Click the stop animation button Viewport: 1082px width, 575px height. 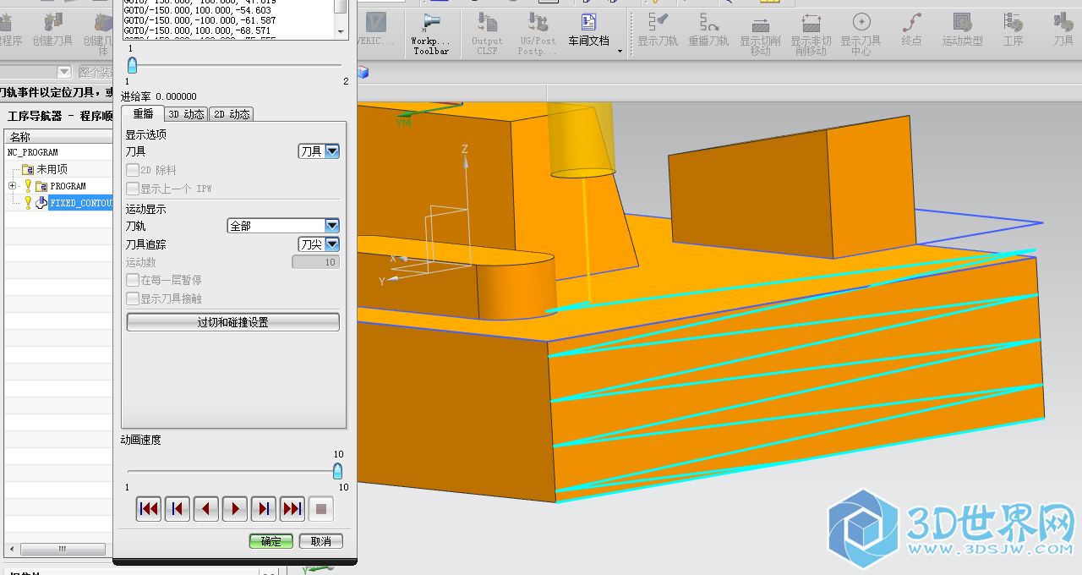(x=321, y=509)
